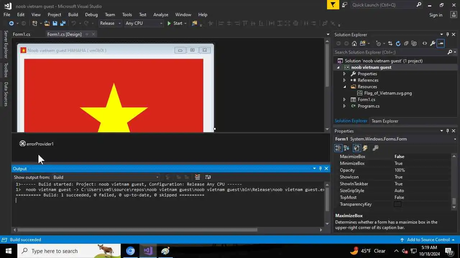The image size is (460, 258).
Task: Toggle Word Wrap in Output window
Action: click(x=208, y=177)
